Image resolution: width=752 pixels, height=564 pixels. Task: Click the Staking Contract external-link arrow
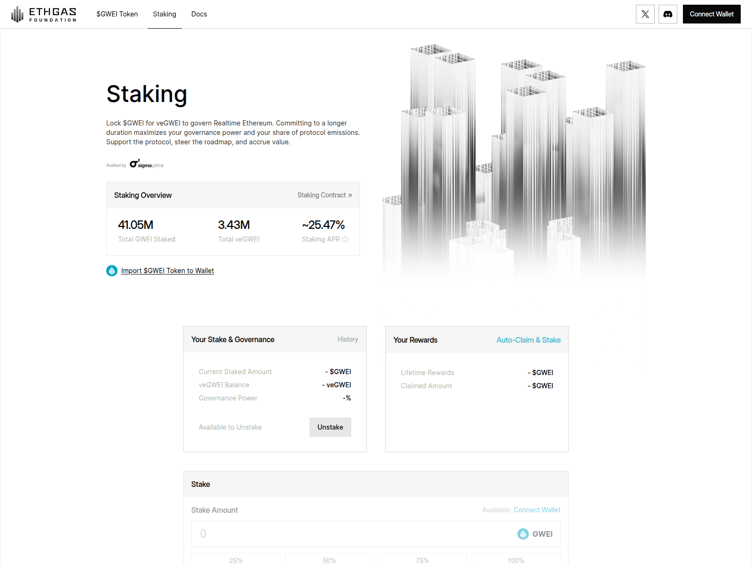point(349,195)
